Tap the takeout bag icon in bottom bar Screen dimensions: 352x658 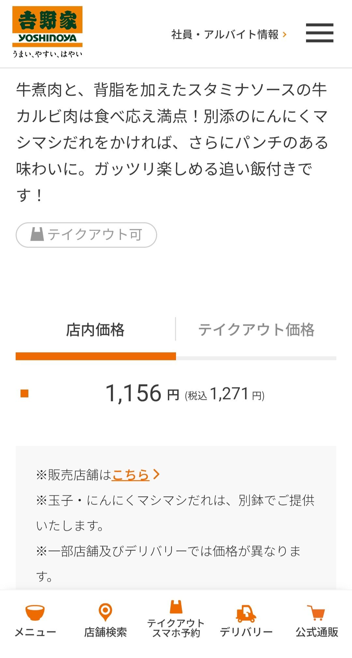point(176,607)
